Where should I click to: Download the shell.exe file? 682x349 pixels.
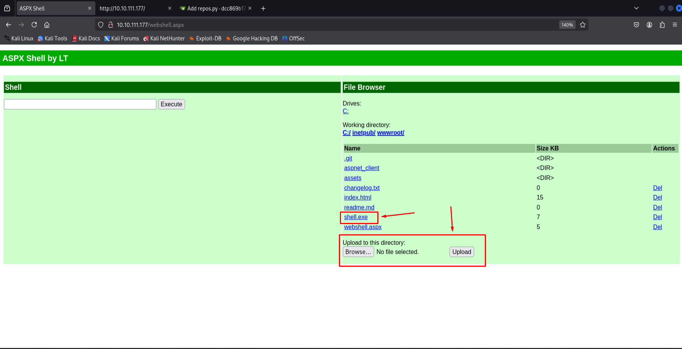pos(356,217)
